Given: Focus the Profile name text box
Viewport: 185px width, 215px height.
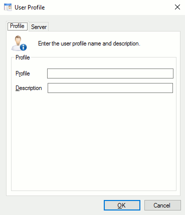Looking at the screenshot, I should click(110, 73).
